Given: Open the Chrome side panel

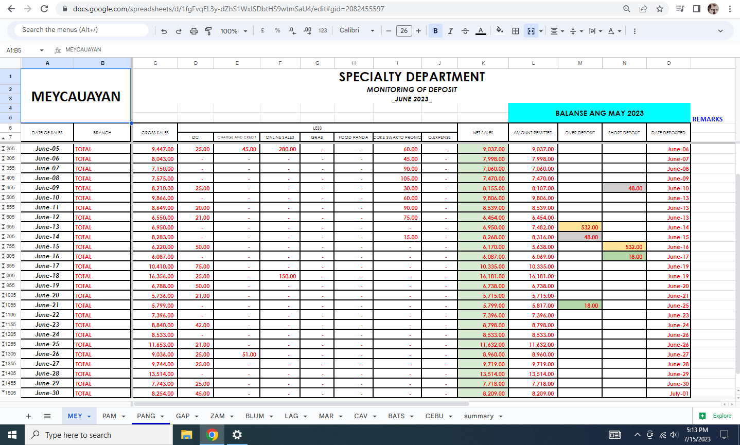Looking at the screenshot, I should (x=696, y=9).
